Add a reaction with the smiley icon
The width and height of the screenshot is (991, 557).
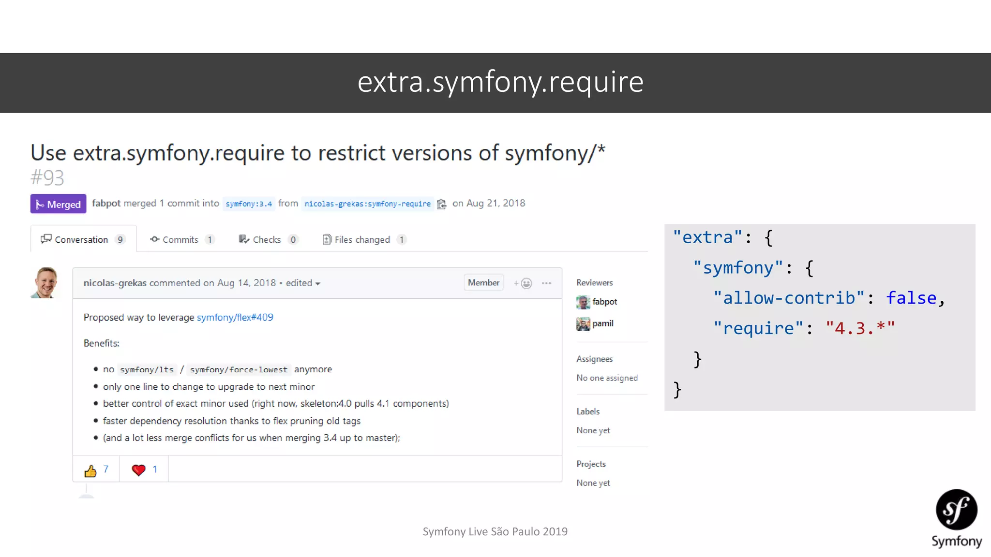coord(523,283)
